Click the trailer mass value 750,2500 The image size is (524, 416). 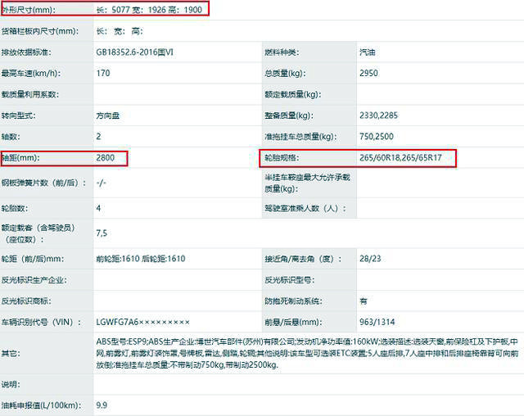click(377, 136)
